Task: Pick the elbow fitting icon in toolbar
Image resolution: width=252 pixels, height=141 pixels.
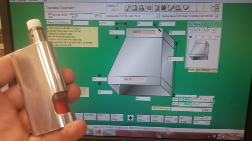Action: 170,7
